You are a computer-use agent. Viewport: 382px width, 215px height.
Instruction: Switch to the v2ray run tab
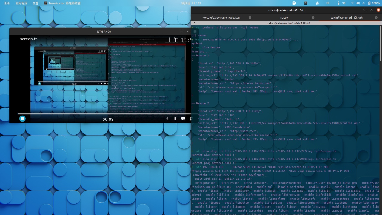tap(221, 18)
